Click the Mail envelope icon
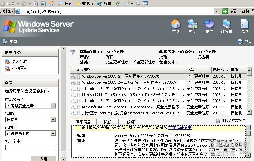Viewport: 254px width, 161px height. pyautogui.click(x=128, y=4)
